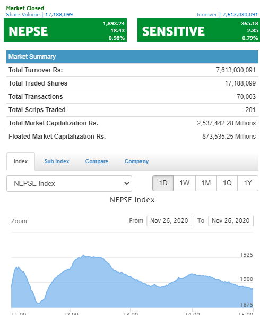Switch to the Sub Index tab

tap(57, 161)
